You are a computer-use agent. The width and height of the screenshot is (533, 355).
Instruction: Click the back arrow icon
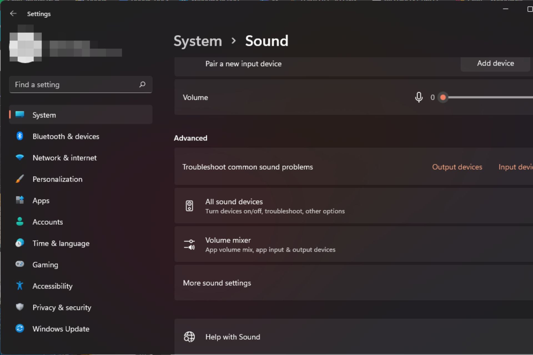click(13, 14)
